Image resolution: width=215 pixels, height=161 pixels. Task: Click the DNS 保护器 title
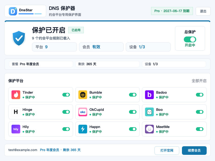click(x=62, y=8)
